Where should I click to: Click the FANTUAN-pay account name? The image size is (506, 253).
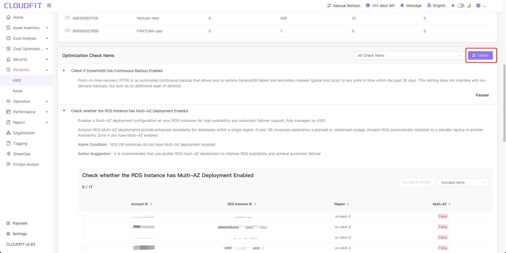[x=150, y=31]
